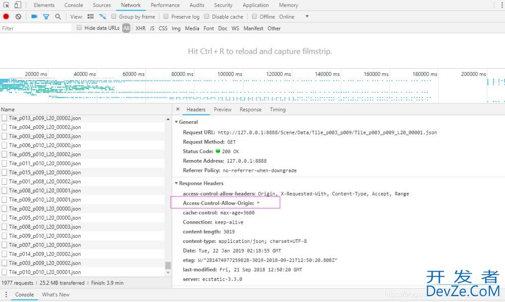Focus the Filter text field
The height and width of the screenshot is (302, 505).
36,28
